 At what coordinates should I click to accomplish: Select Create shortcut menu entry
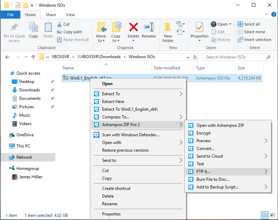[x=116, y=188]
